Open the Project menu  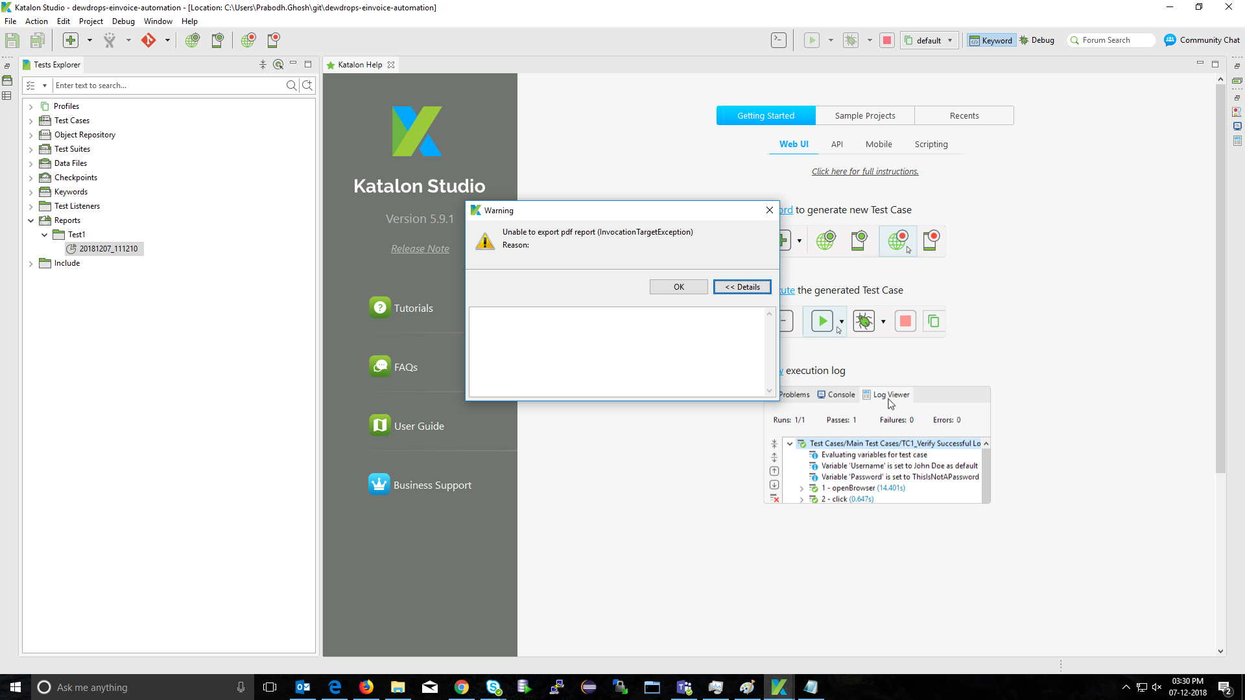[90, 21]
